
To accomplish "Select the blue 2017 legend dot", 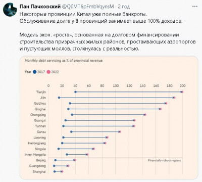I will (x=35, y=72).
